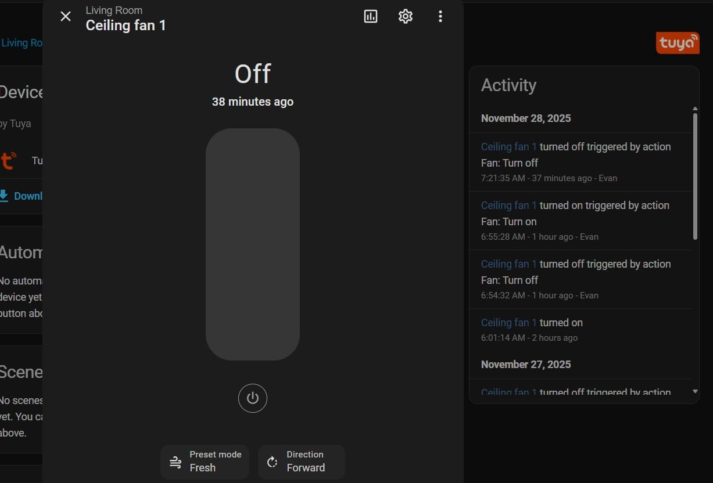Open Ceiling fan 1 link at 6:01:14 AM
Image resolution: width=713 pixels, height=483 pixels.
[509, 323]
